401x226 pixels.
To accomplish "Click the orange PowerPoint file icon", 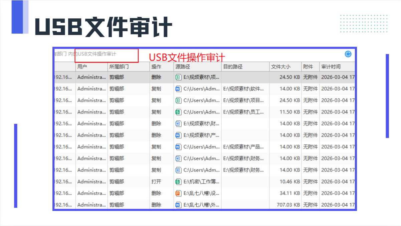I will [x=178, y=193].
